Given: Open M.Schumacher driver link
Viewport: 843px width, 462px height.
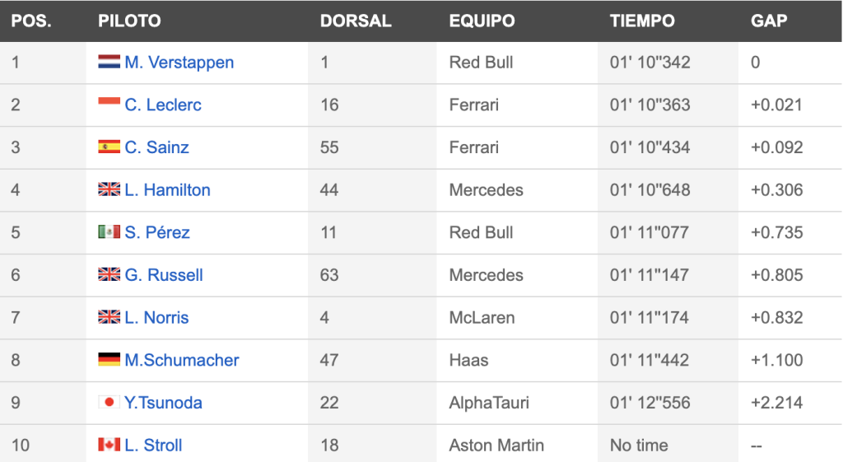Looking at the screenshot, I should 182,360.
